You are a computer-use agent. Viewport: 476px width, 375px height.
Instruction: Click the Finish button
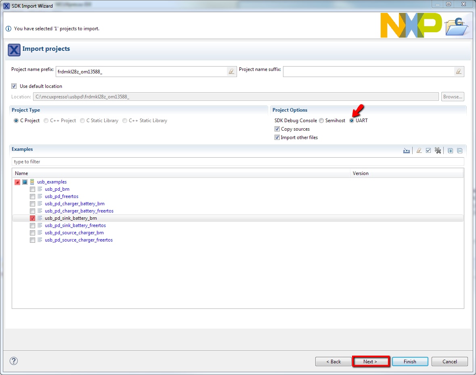pos(410,361)
